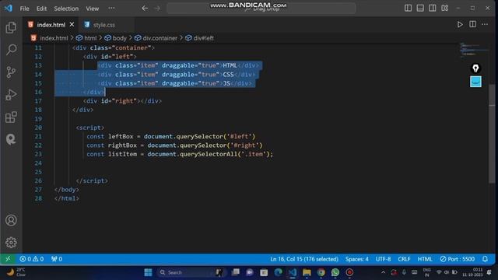Image resolution: width=498 pixels, height=280 pixels.
Task: Change the encoding via UTF-8
Action: [383, 259]
